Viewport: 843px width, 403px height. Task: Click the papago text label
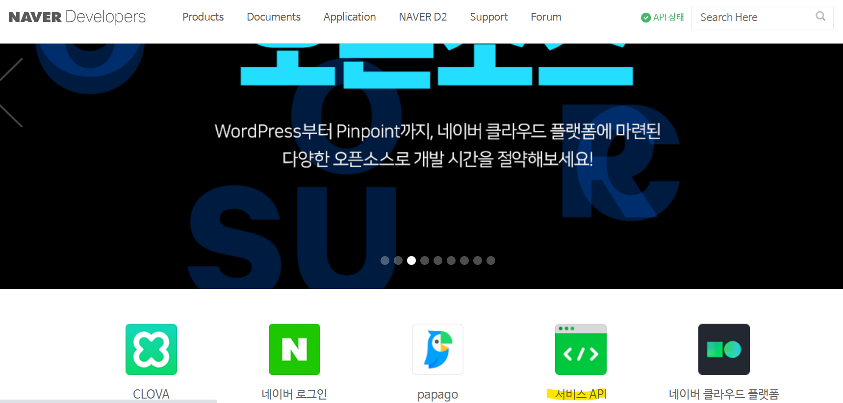437,395
